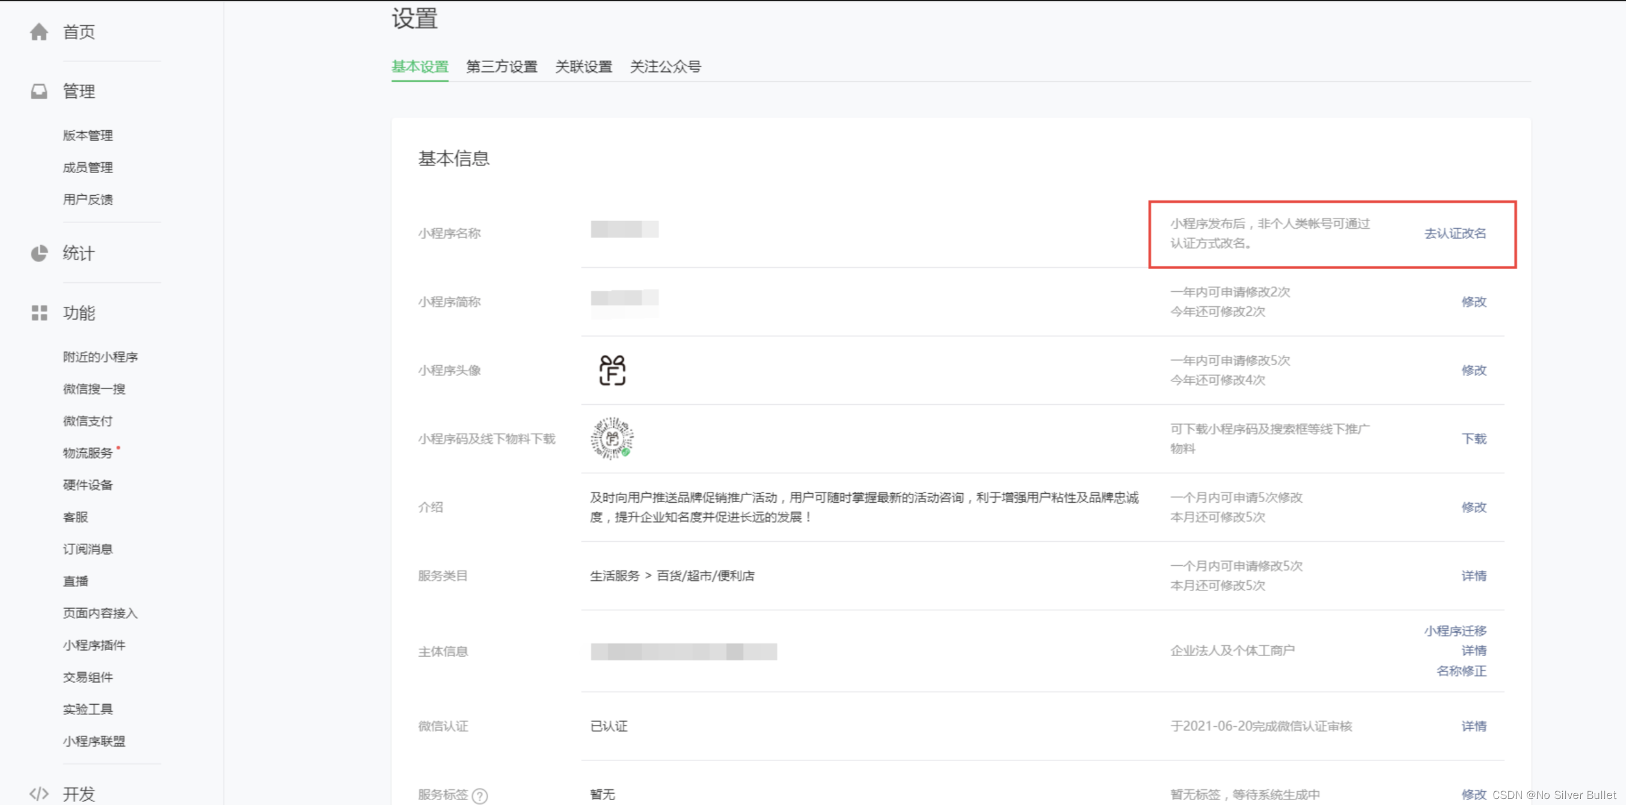The width and height of the screenshot is (1626, 805).
Task: Click the grid icon beside 功能
Action: (39, 312)
